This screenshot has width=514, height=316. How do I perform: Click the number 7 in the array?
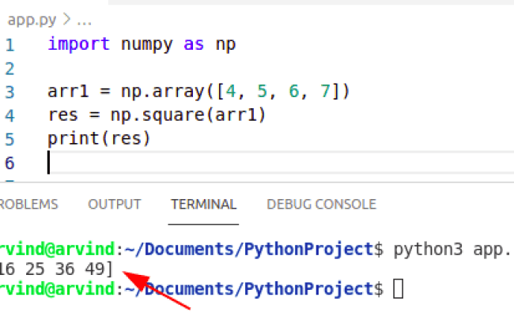pos(325,91)
